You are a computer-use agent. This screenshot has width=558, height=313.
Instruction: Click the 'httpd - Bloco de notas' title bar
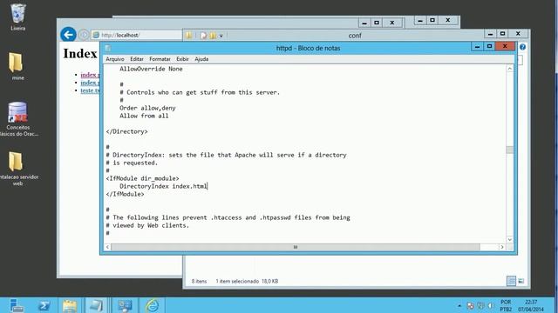click(x=308, y=48)
